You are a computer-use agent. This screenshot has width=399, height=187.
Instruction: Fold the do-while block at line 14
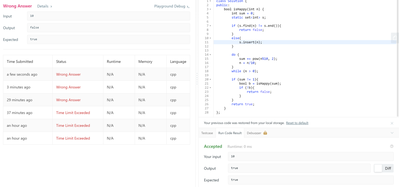click(210, 55)
